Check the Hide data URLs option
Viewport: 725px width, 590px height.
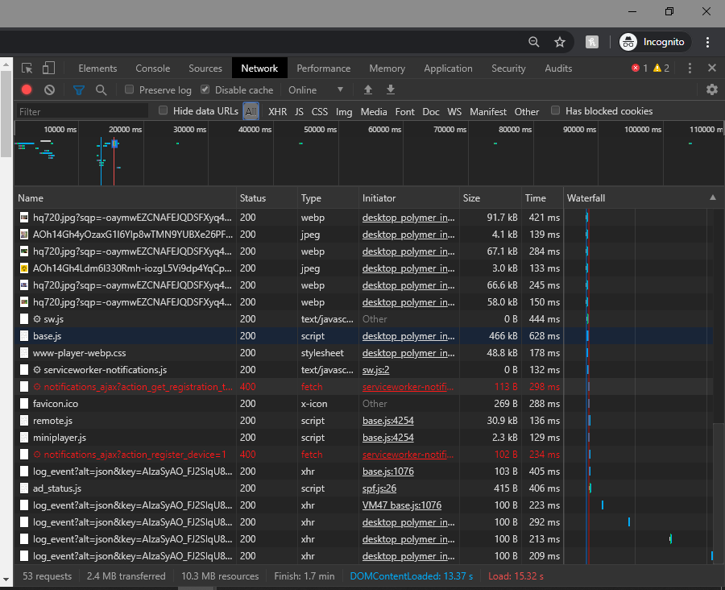[164, 111]
